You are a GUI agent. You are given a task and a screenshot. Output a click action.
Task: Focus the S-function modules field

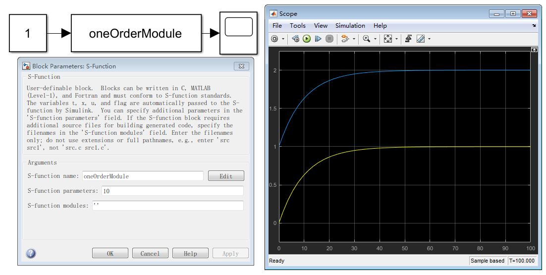(x=168, y=206)
